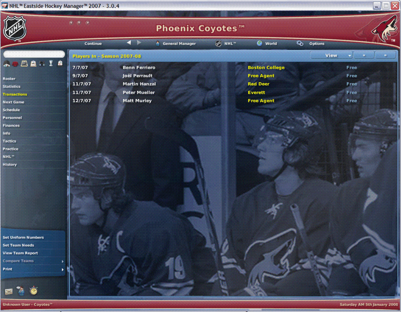401x312 pixels.
Task: Click the 7/7/07 date cell
Action: point(80,67)
